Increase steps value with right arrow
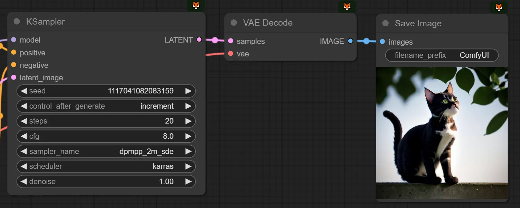 (x=188, y=121)
